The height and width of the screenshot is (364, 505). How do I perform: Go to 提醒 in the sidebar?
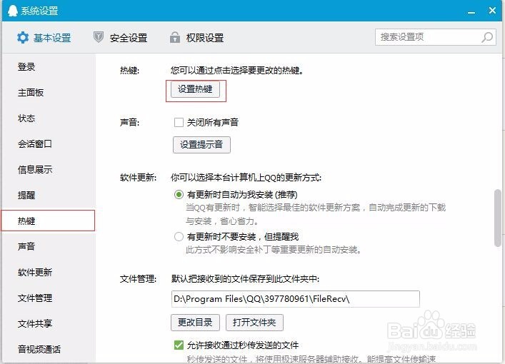point(26,195)
